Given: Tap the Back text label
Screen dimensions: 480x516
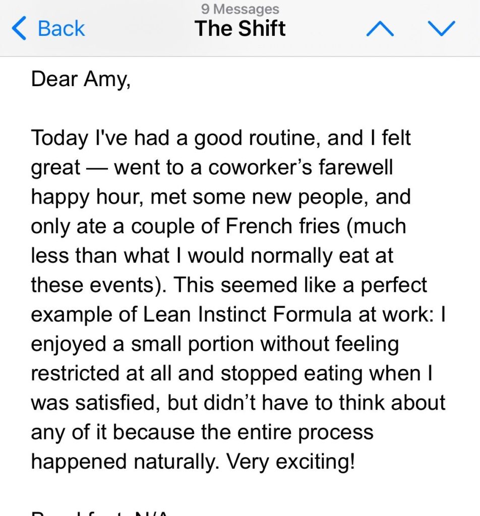Looking at the screenshot, I should tap(61, 29).
